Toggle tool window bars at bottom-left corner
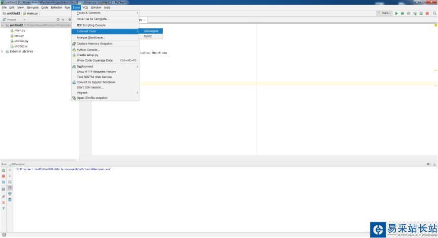Viewport: 438px width, 238px height. (4, 234)
